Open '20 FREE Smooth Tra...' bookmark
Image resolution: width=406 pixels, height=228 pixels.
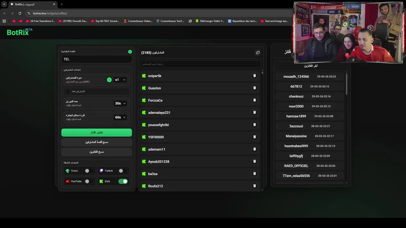(x=73, y=21)
